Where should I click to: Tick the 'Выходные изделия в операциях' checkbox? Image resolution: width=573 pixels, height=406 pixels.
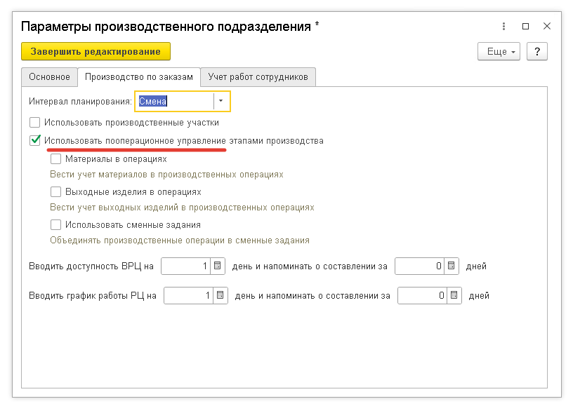(56, 192)
